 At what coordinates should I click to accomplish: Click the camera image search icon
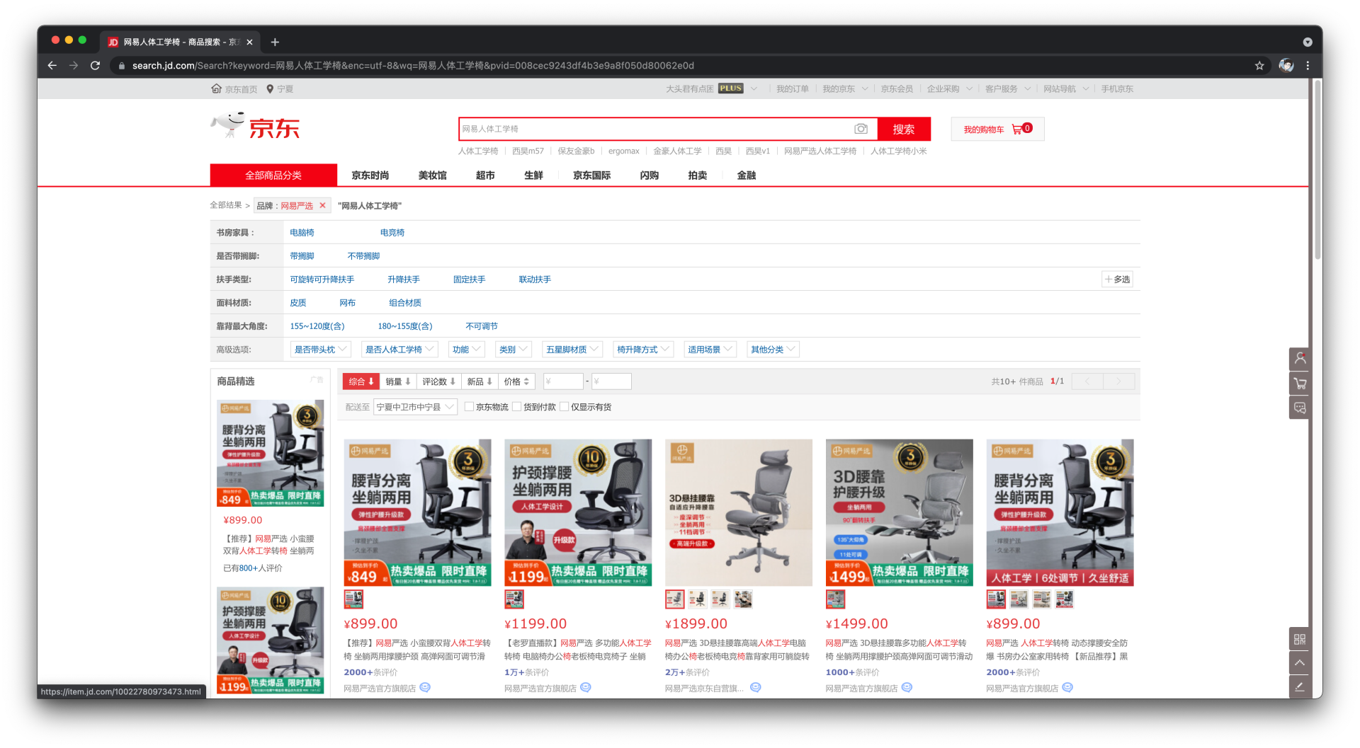(861, 129)
